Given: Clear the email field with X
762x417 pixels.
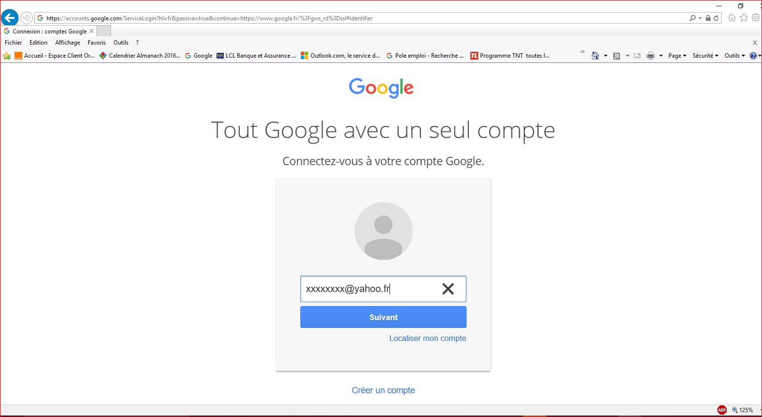Looking at the screenshot, I should click(448, 289).
